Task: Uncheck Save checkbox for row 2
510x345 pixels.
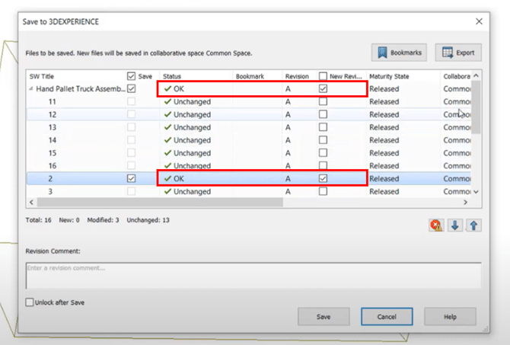Action: pos(132,178)
